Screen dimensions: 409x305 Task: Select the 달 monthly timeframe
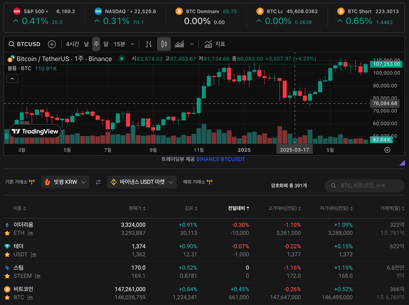[105, 44]
